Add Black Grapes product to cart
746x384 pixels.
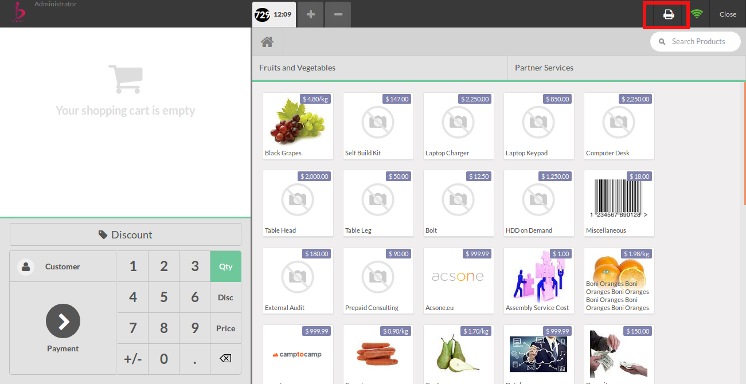[298, 126]
